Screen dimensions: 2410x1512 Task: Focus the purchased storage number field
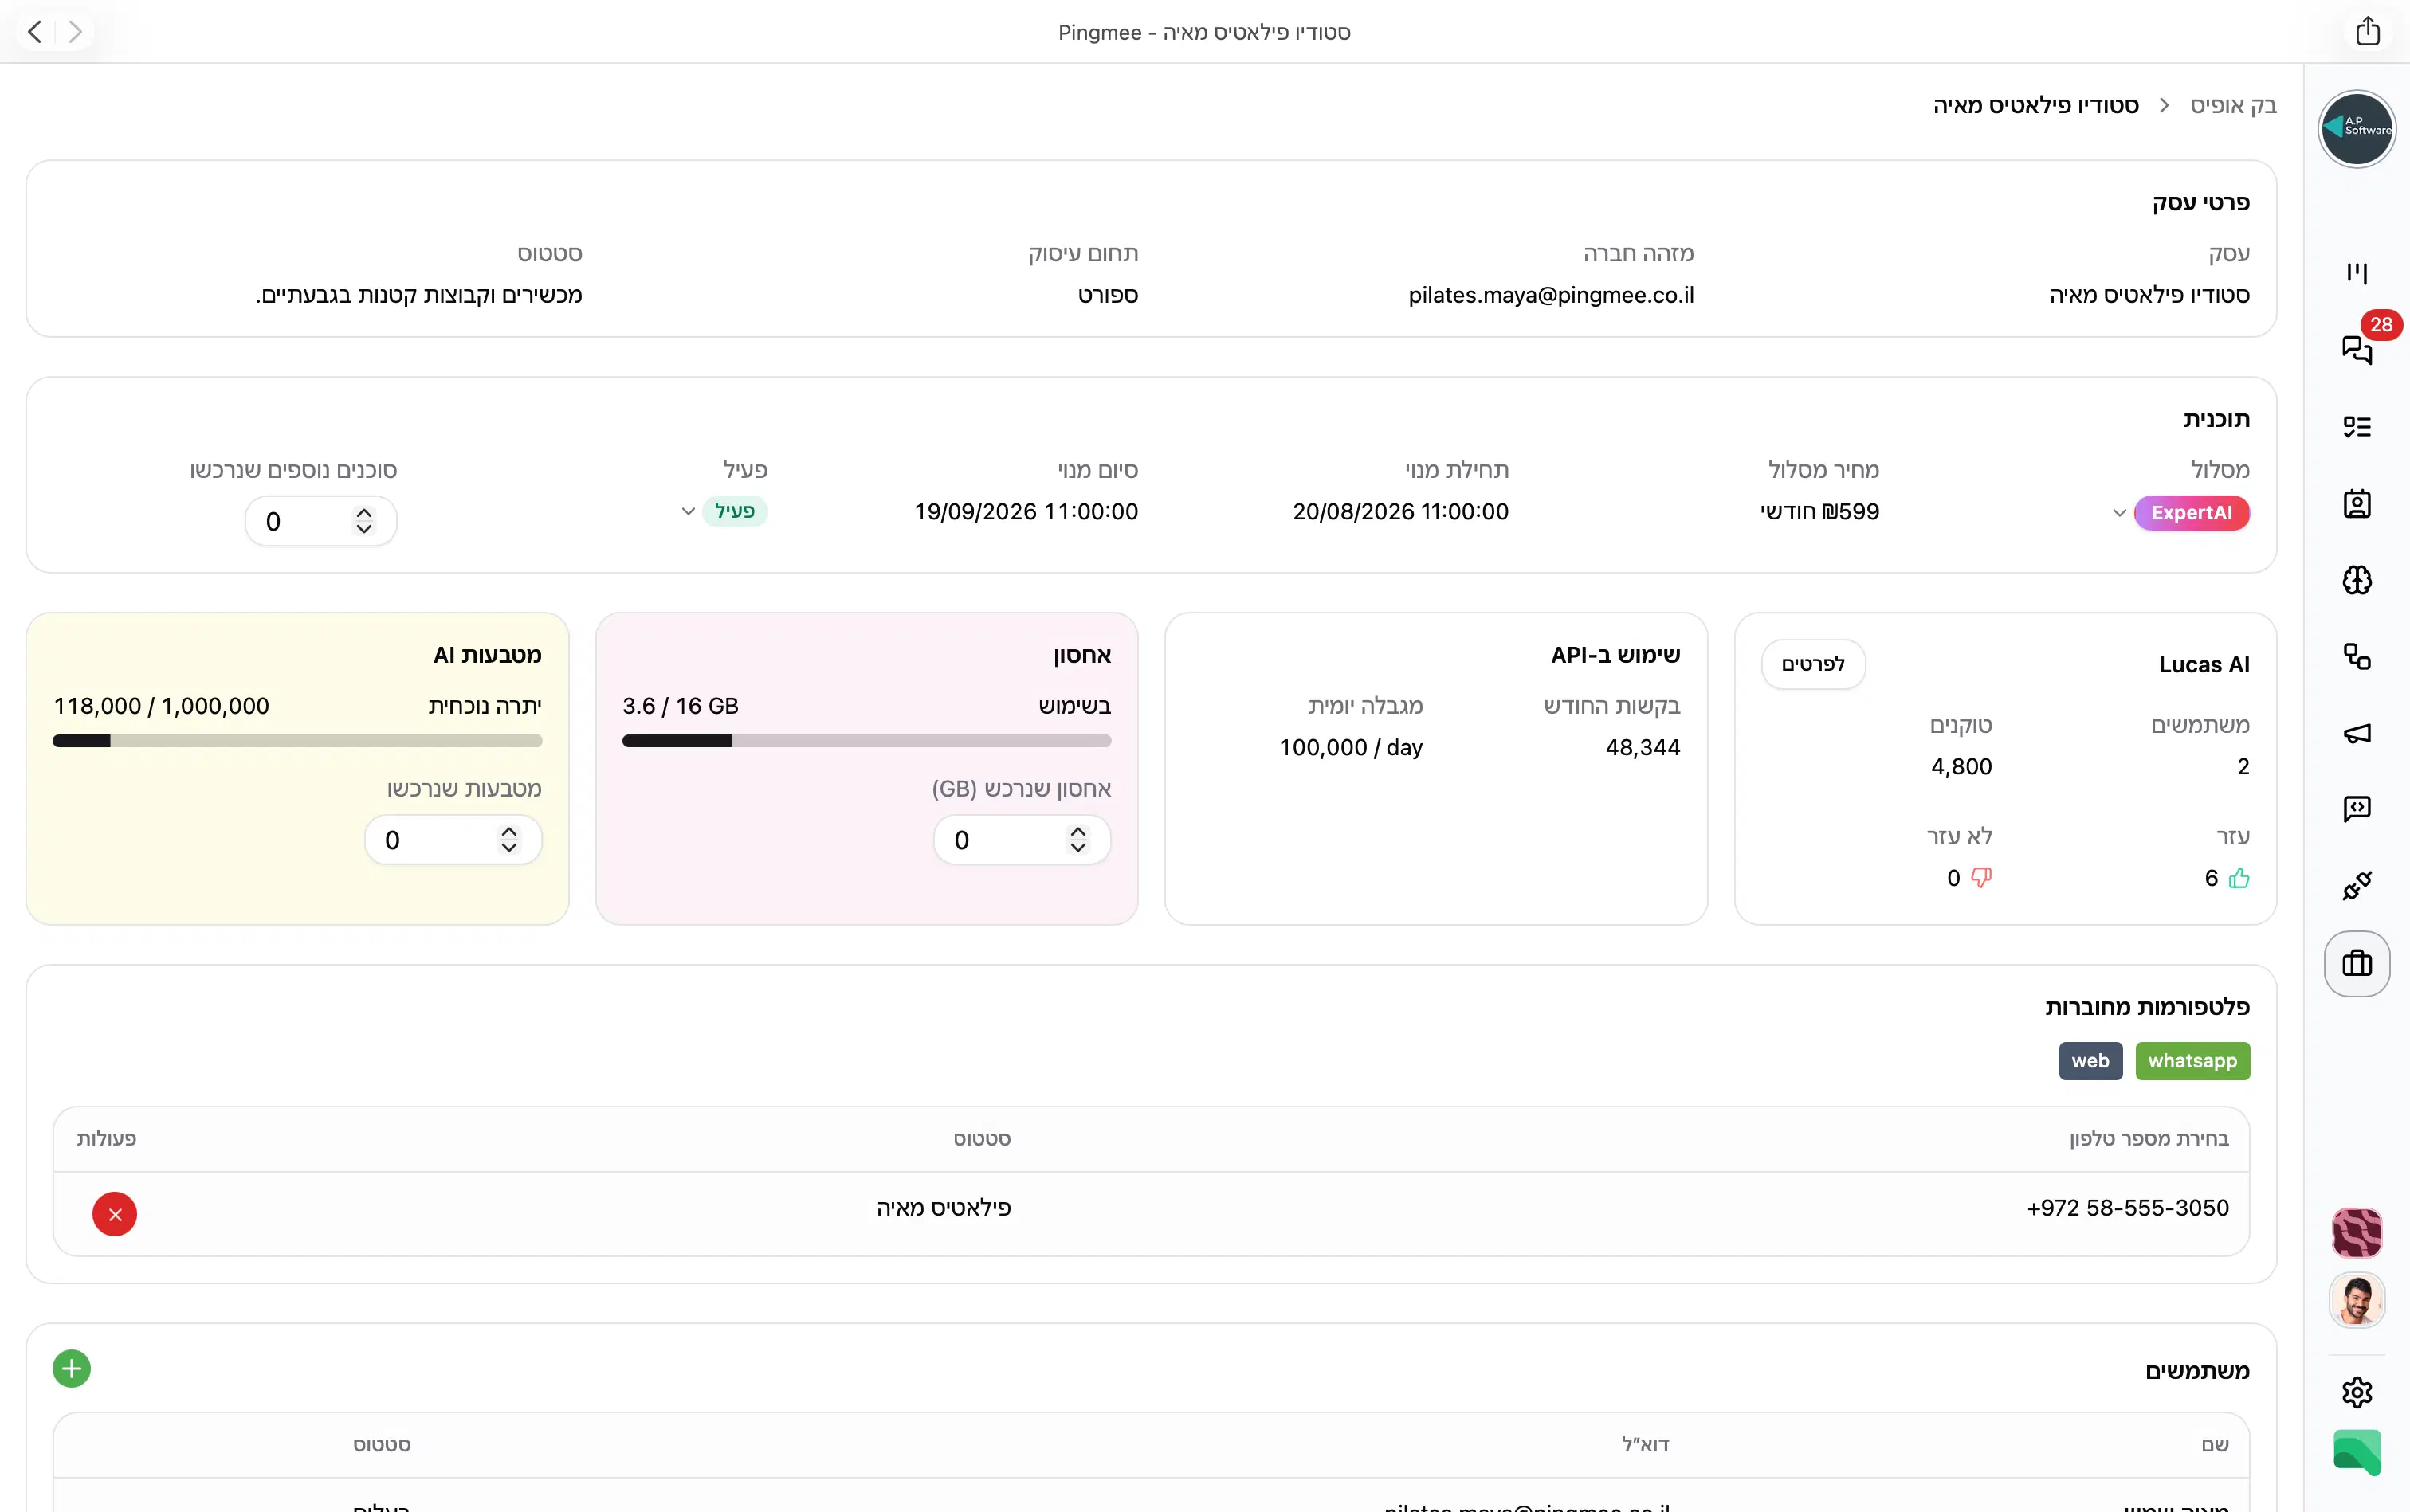(x=1022, y=840)
